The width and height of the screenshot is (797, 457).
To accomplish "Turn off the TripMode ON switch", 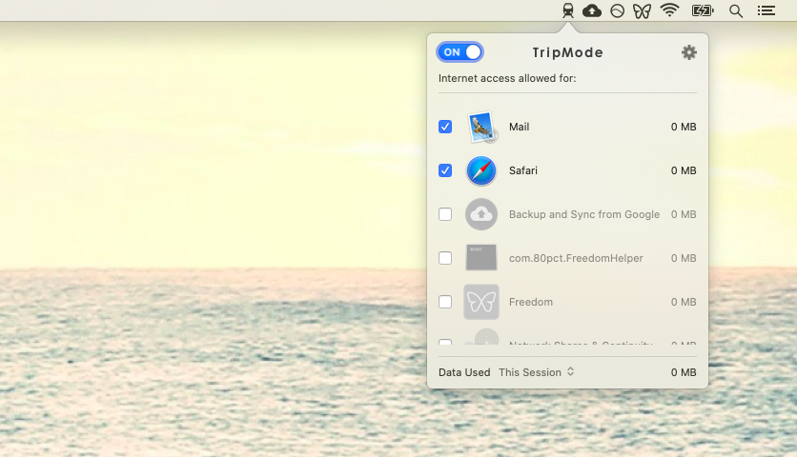I will click(460, 52).
